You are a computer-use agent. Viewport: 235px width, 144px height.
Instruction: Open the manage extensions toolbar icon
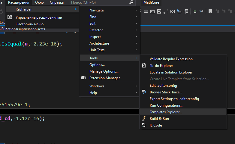pos(159,11)
